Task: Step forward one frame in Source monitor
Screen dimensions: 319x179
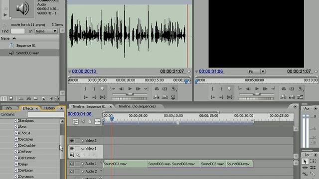Action: coord(138,89)
